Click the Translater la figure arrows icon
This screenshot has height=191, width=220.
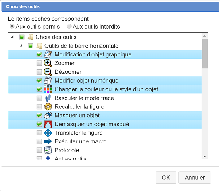click(x=48, y=133)
